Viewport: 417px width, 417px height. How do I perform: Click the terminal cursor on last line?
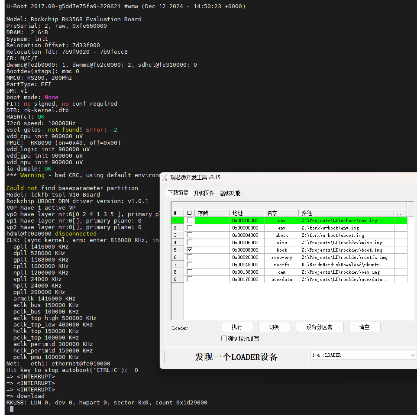[x=11, y=409]
